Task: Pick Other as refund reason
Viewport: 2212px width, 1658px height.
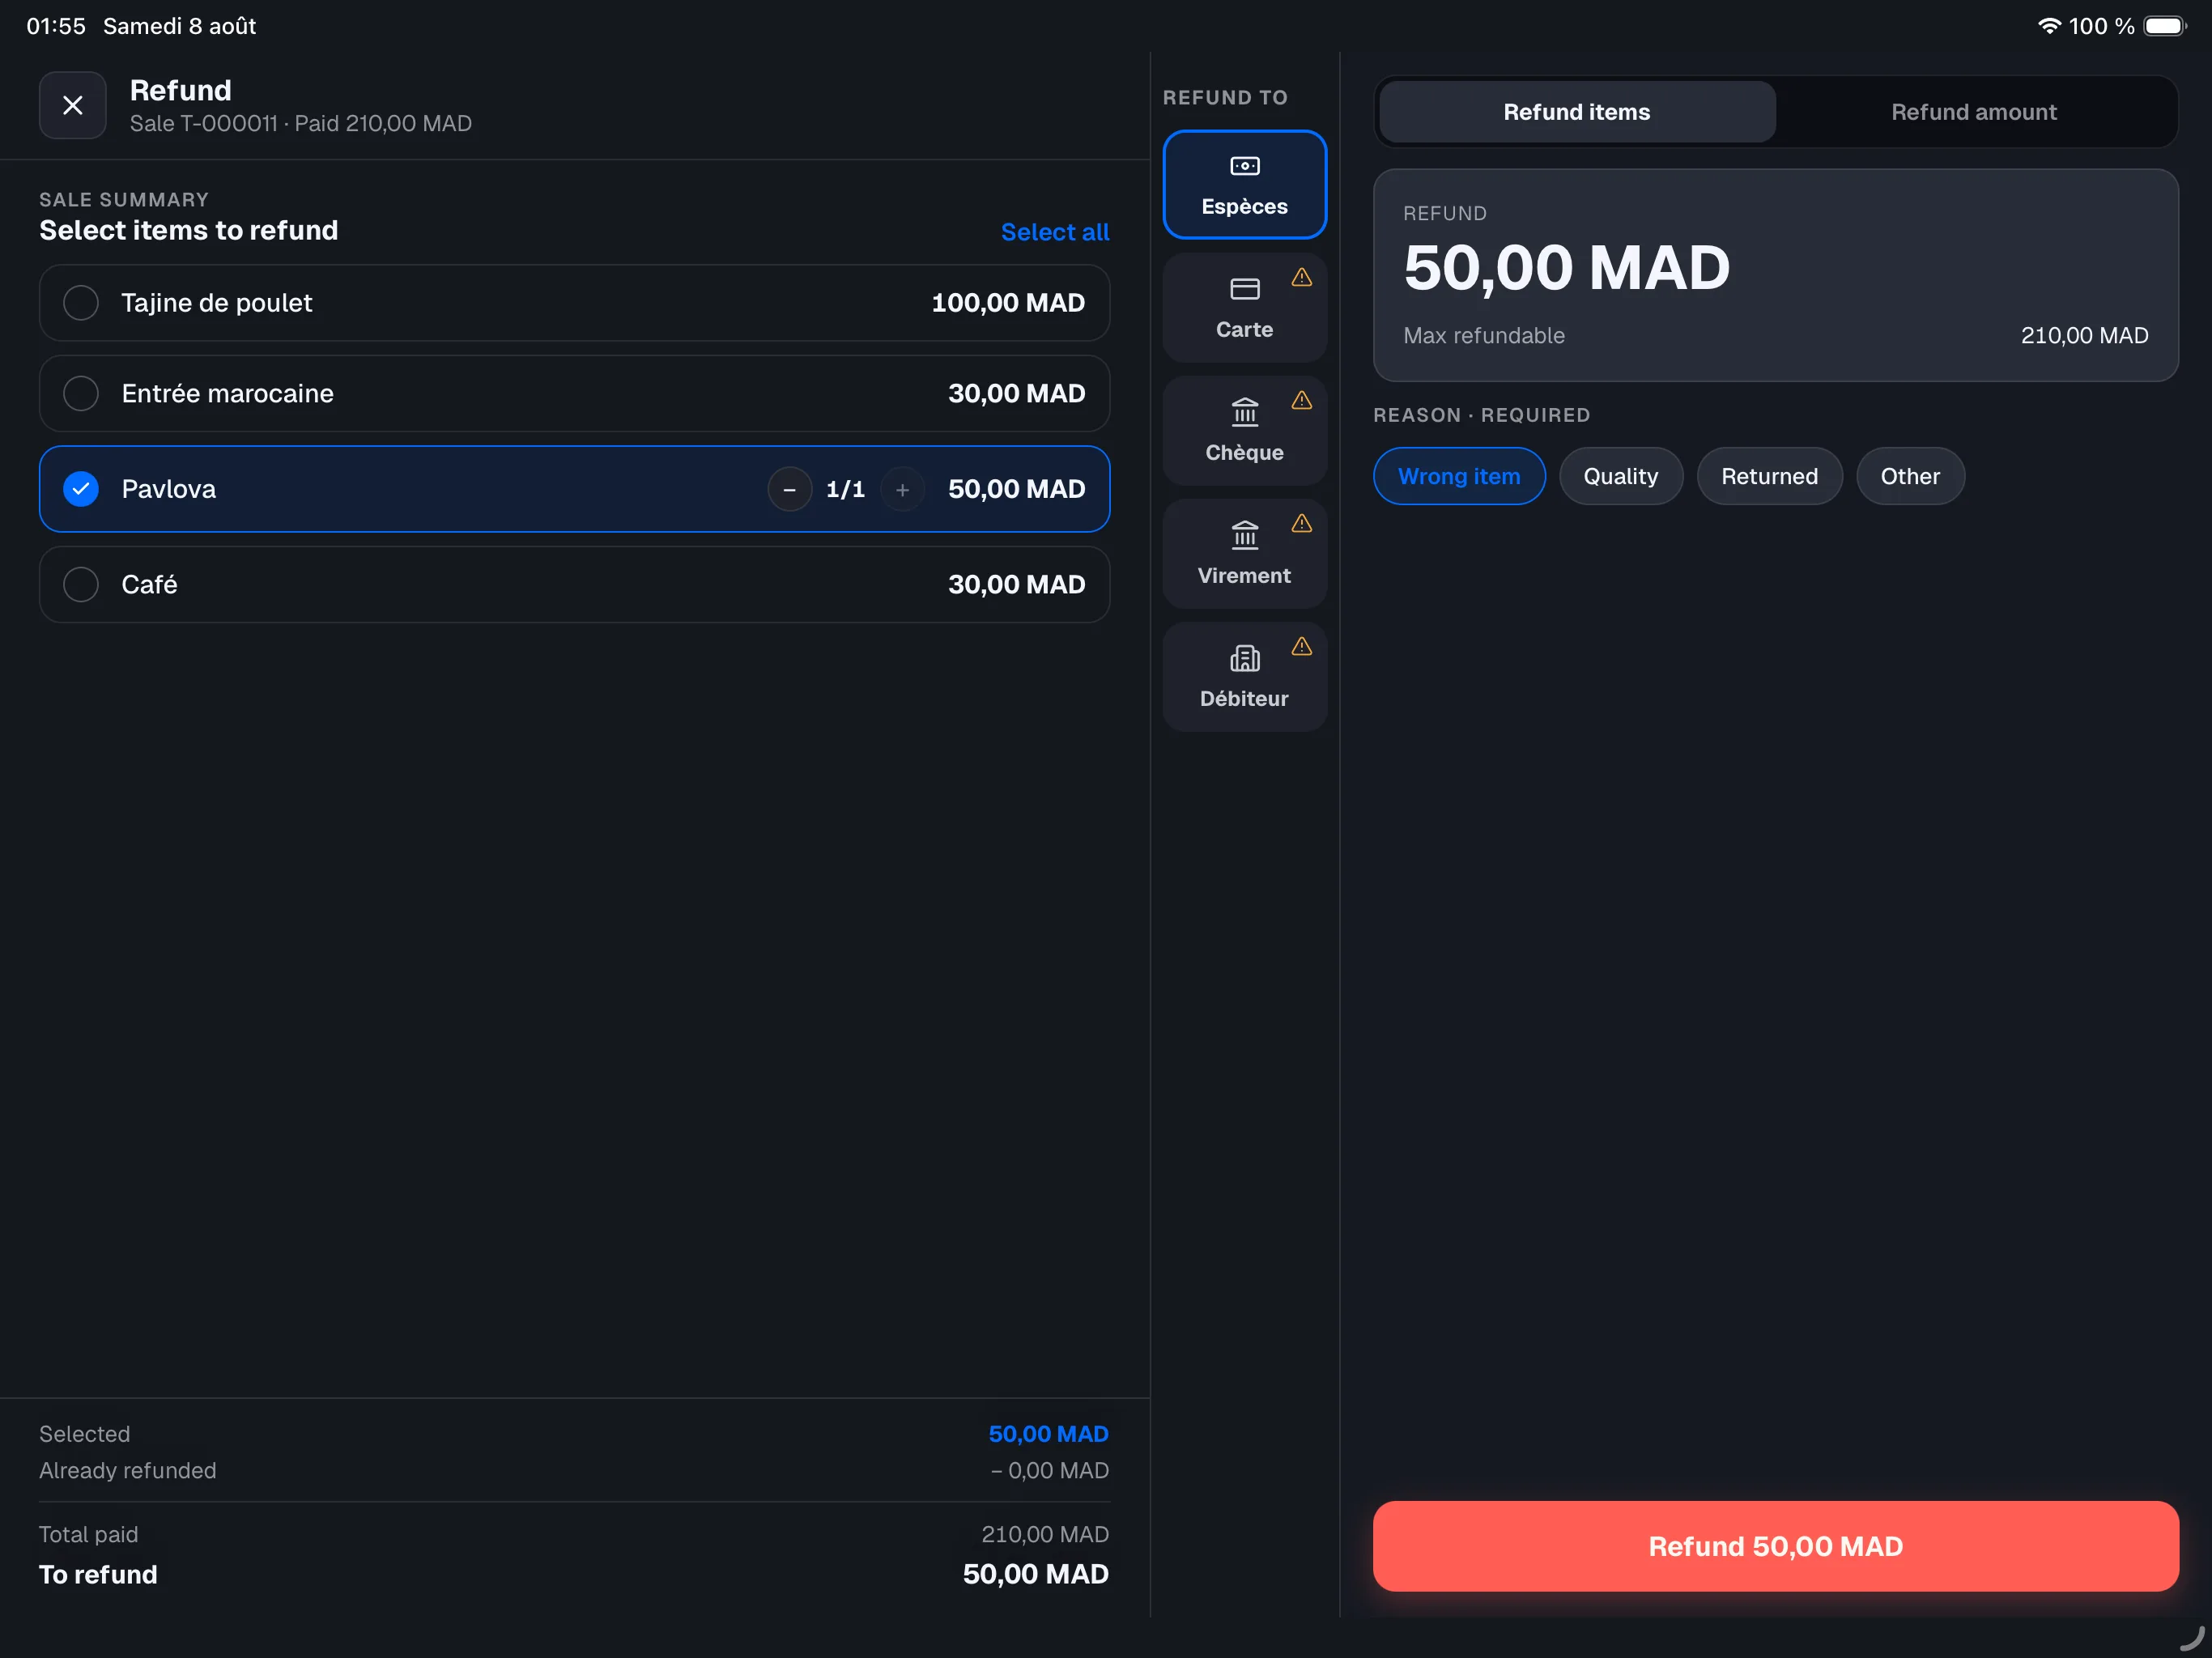Action: point(1909,476)
